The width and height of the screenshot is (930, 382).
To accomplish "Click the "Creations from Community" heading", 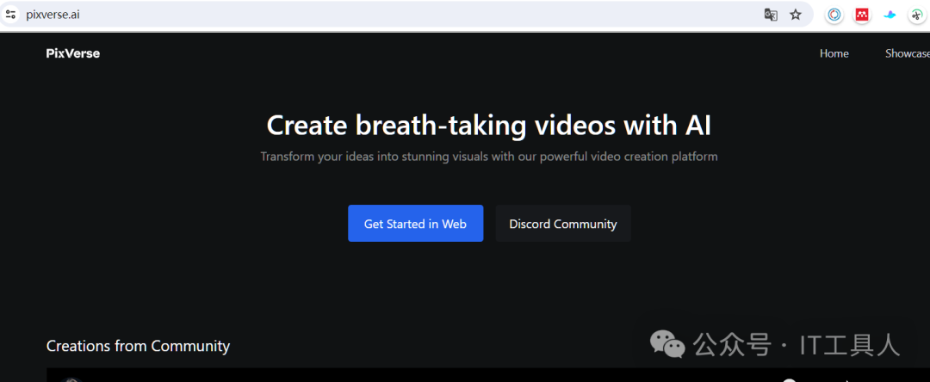I will coord(138,346).
